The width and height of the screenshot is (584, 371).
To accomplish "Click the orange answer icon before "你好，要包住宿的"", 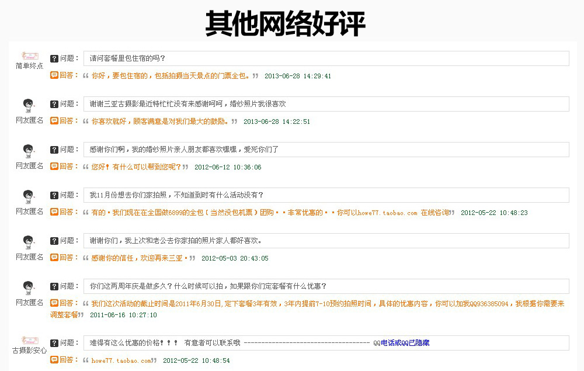I will pyautogui.click(x=54, y=75).
